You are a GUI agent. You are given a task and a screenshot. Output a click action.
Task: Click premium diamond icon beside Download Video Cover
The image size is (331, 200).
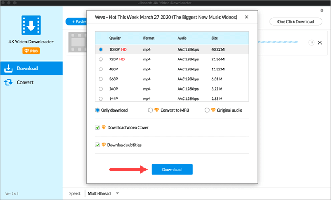[x=104, y=127]
